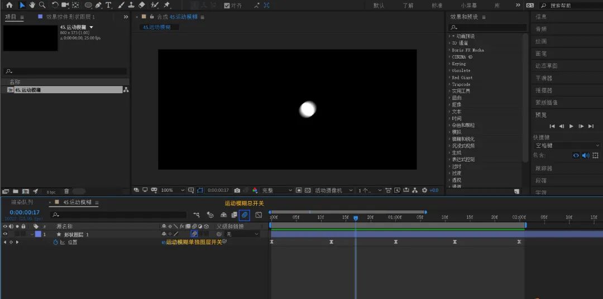
Task: Go to previous 位置 keyframe arrow
Action: pos(4,242)
